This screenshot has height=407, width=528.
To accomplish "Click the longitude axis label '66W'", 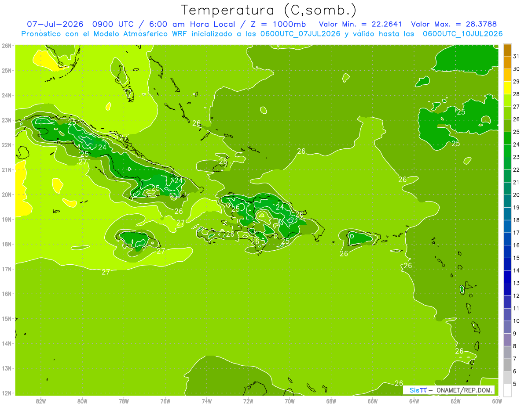I will [x=373, y=401].
